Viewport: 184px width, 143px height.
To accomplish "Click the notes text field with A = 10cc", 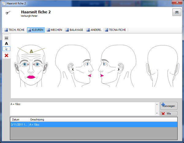I will [82, 109].
